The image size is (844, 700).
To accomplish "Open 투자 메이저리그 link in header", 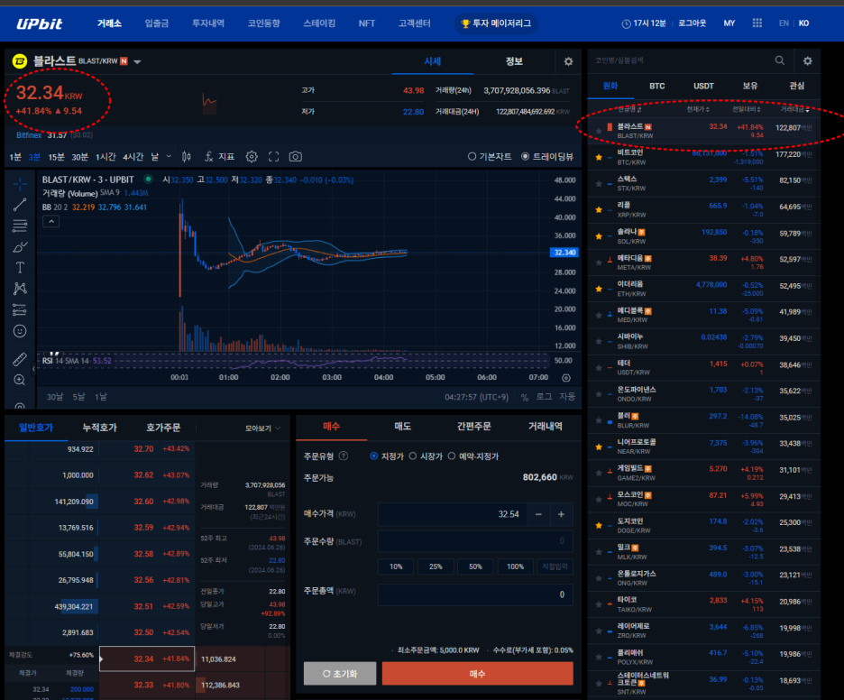I will (x=496, y=23).
